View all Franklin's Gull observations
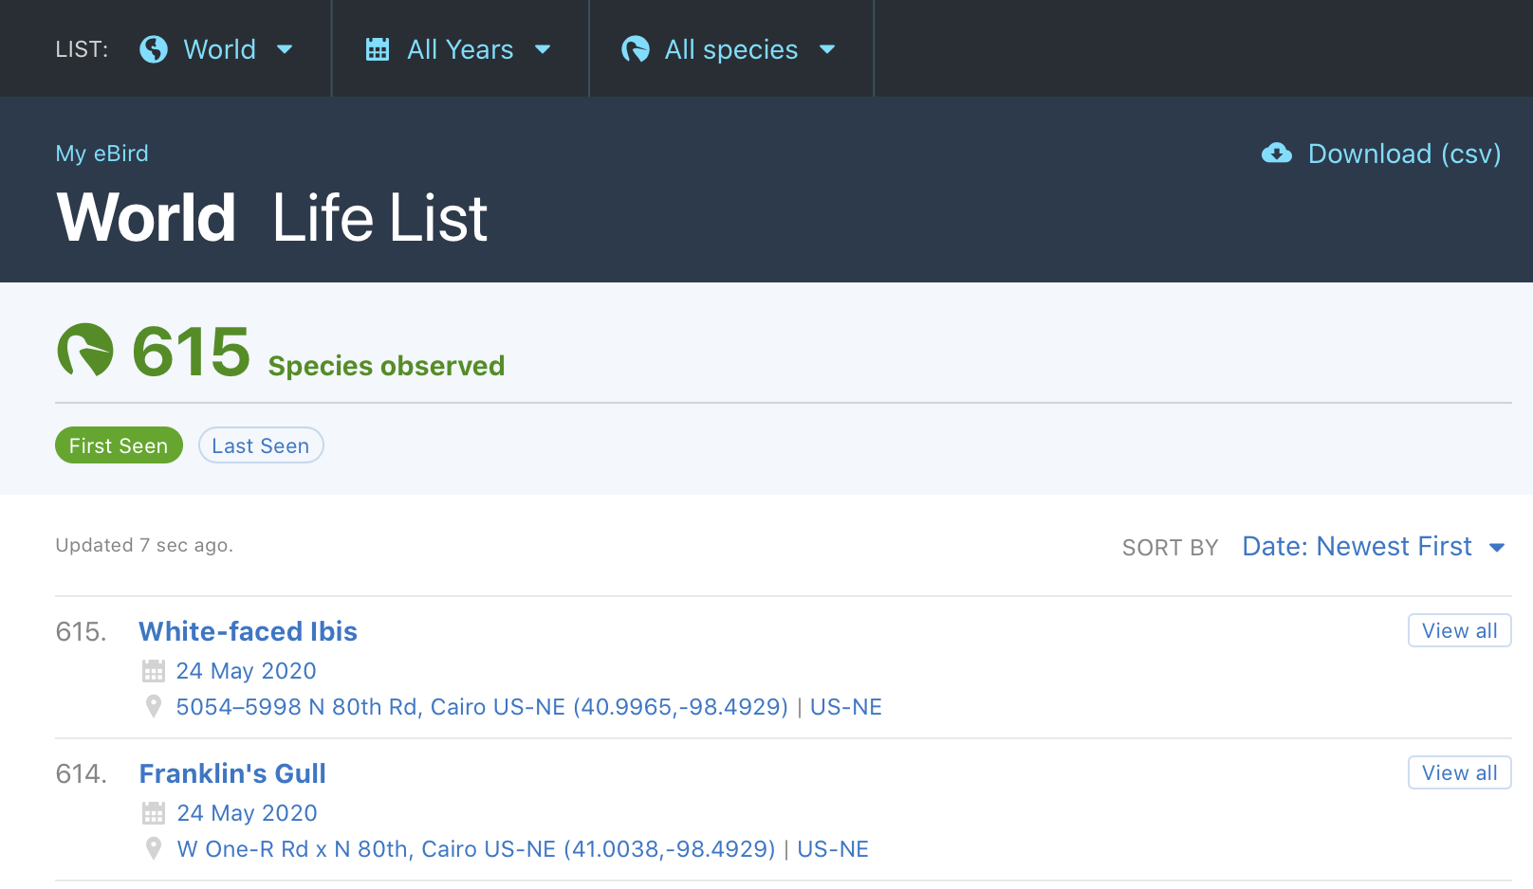This screenshot has height=889, width=1533. [x=1459, y=772]
